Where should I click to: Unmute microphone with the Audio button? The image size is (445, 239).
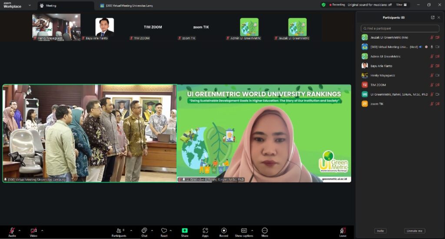tap(12, 231)
